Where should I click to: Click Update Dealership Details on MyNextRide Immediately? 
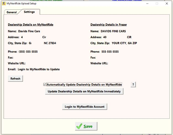[x=84, y=91]
